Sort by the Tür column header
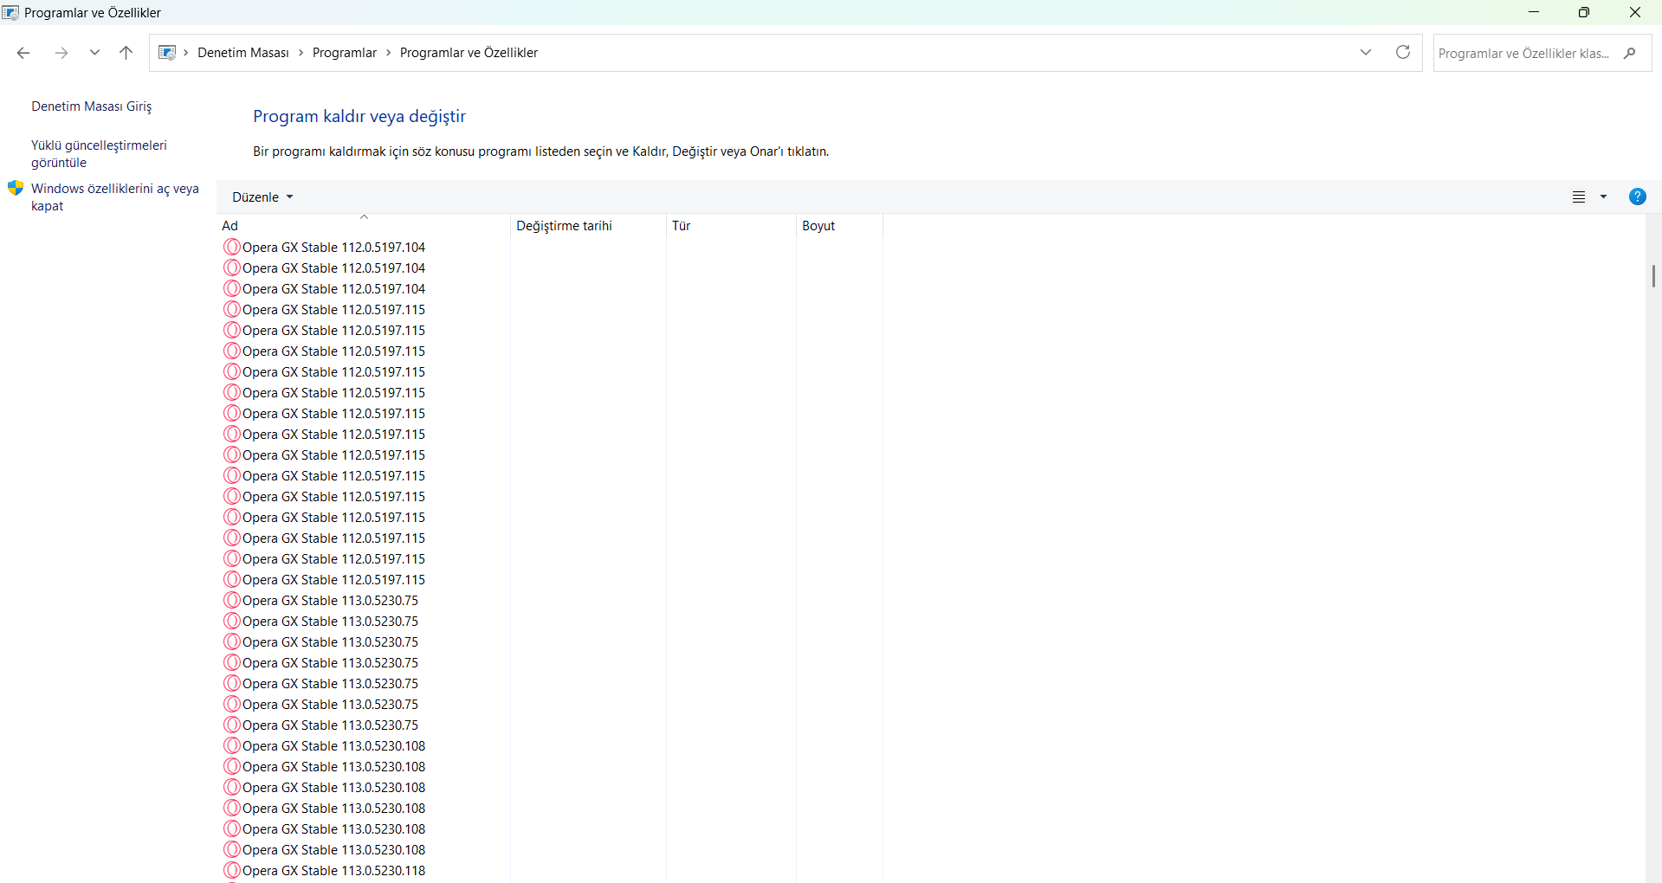 coord(731,226)
